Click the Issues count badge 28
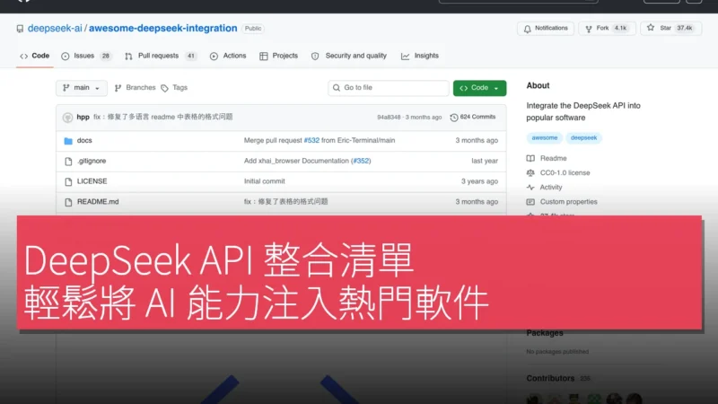The height and width of the screenshot is (404, 718). click(106, 56)
